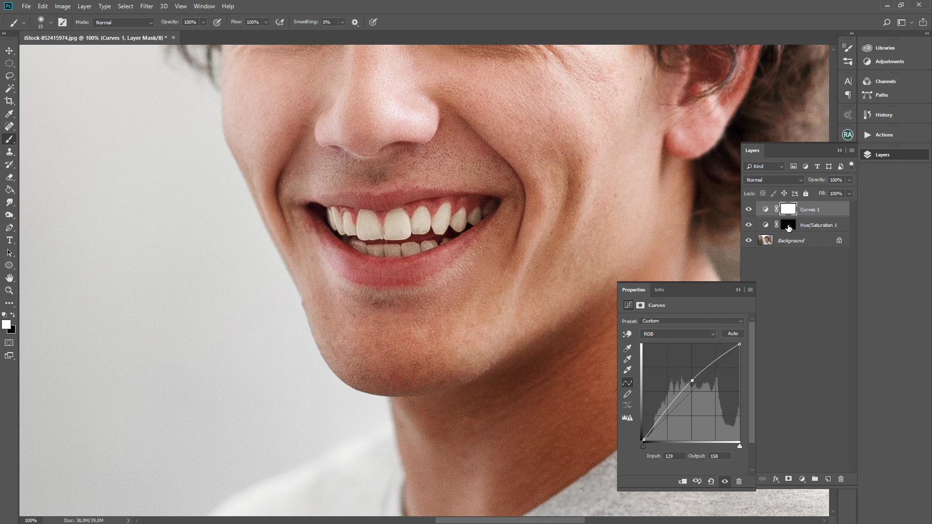Click the white point slider under curve

tap(740, 446)
